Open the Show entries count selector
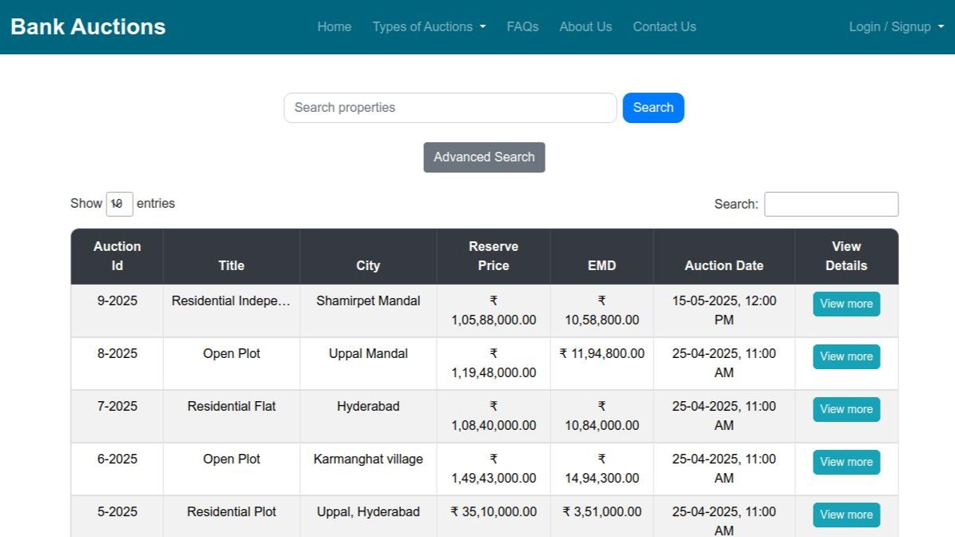Image resolution: width=955 pixels, height=537 pixels. [x=119, y=204]
